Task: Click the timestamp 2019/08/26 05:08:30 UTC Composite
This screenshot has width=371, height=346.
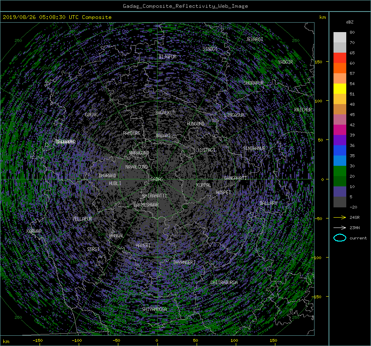Action: [57, 17]
